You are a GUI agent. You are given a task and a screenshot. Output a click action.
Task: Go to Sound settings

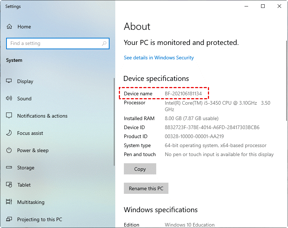(x=24, y=99)
